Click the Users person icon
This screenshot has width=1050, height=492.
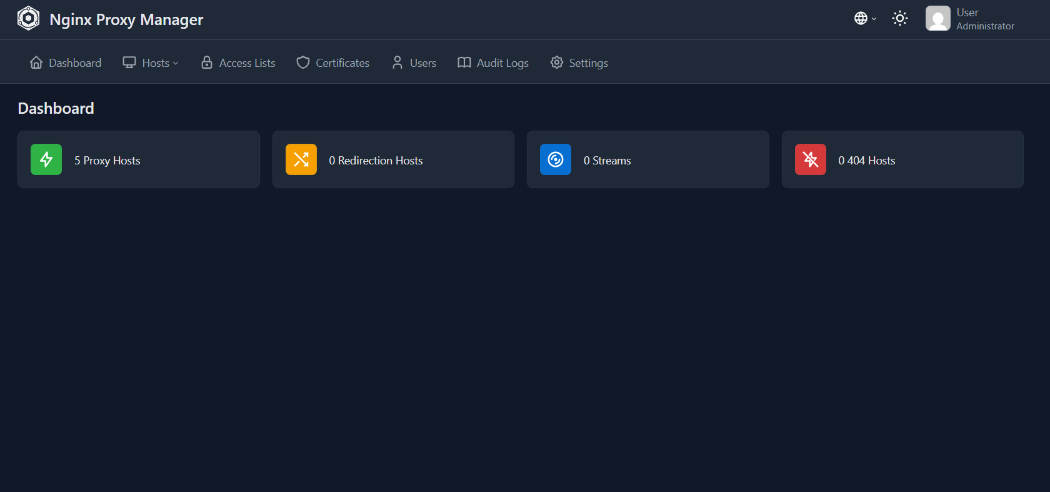(x=397, y=63)
